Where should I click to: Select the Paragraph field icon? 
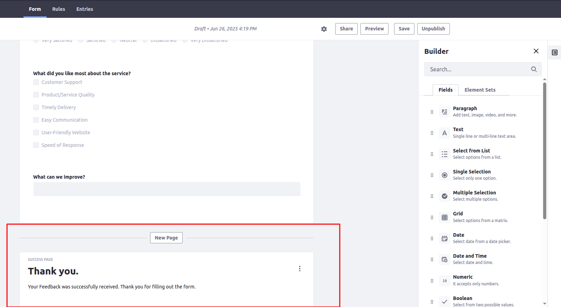tap(445, 112)
